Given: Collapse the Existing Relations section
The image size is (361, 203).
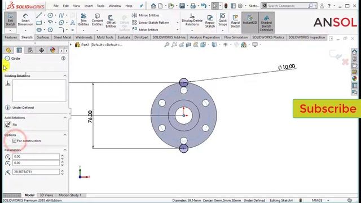Looking at the screenshot, I should coord(65,76).
